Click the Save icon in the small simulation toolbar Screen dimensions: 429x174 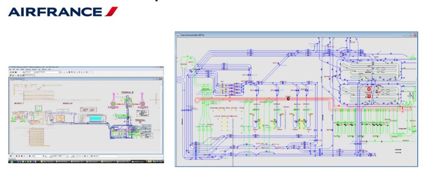point(16,72)
